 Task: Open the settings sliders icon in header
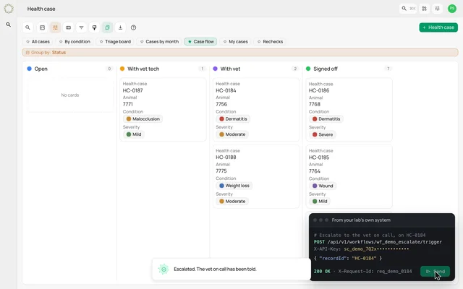coord(437,9)
